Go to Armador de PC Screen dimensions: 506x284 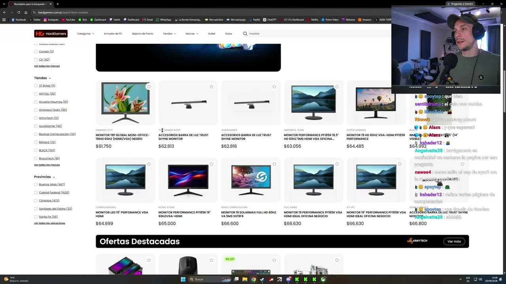113,34
